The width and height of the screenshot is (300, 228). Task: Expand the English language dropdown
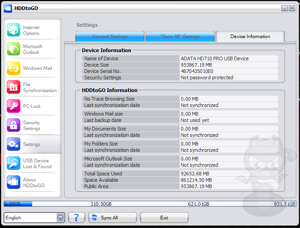(60, 218)
